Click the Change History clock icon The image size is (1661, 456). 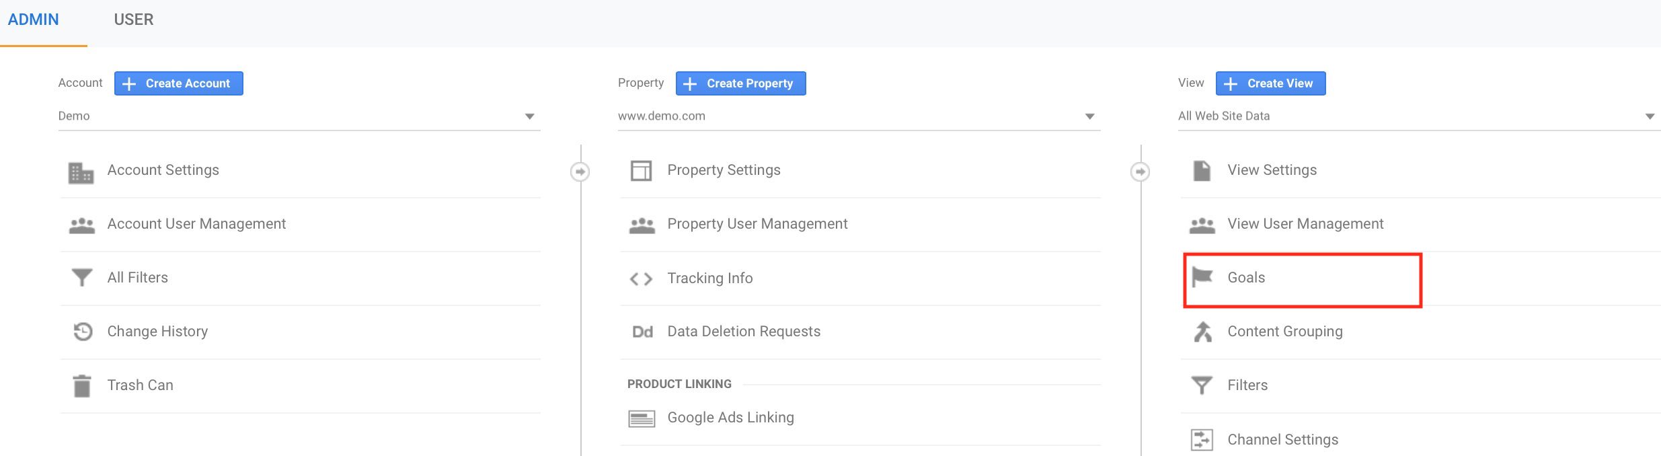click(82, 332)
